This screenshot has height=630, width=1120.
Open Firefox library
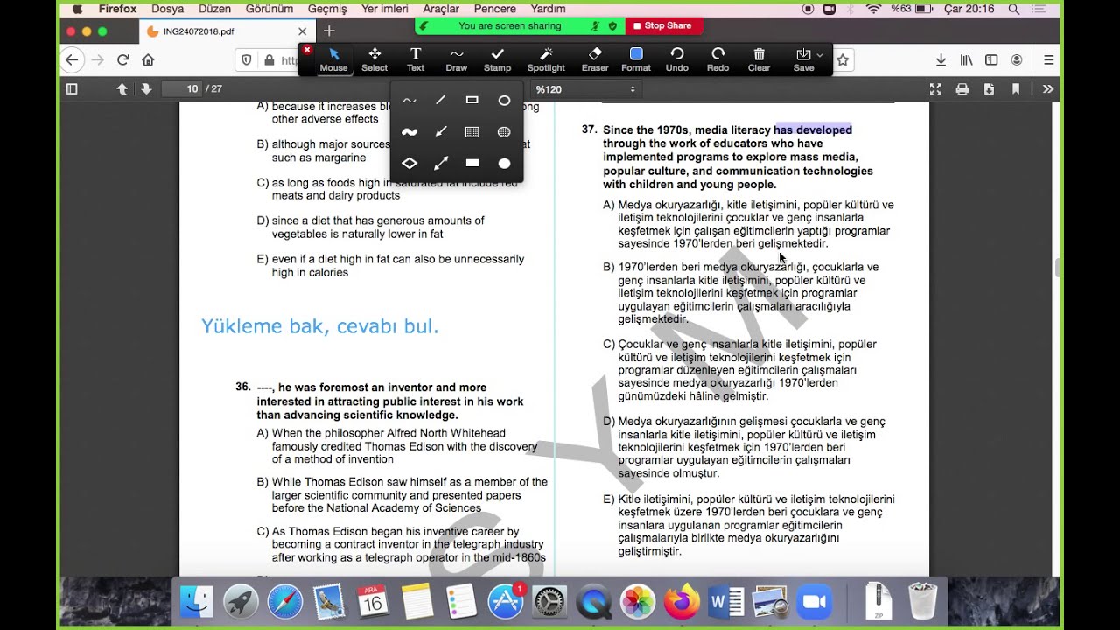pyautogui.click(x=967, y=60)
